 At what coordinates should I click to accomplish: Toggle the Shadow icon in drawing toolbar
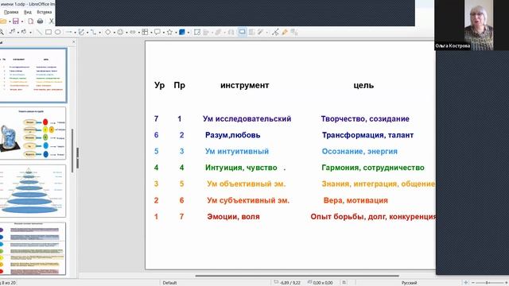[x=242, y=32]
